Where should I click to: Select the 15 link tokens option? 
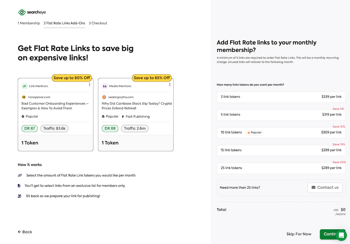tap(281, 150)
